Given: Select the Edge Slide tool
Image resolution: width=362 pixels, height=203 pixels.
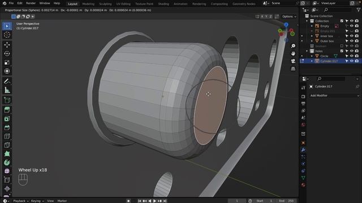Looking at the screenshot, I should (7, 180).
